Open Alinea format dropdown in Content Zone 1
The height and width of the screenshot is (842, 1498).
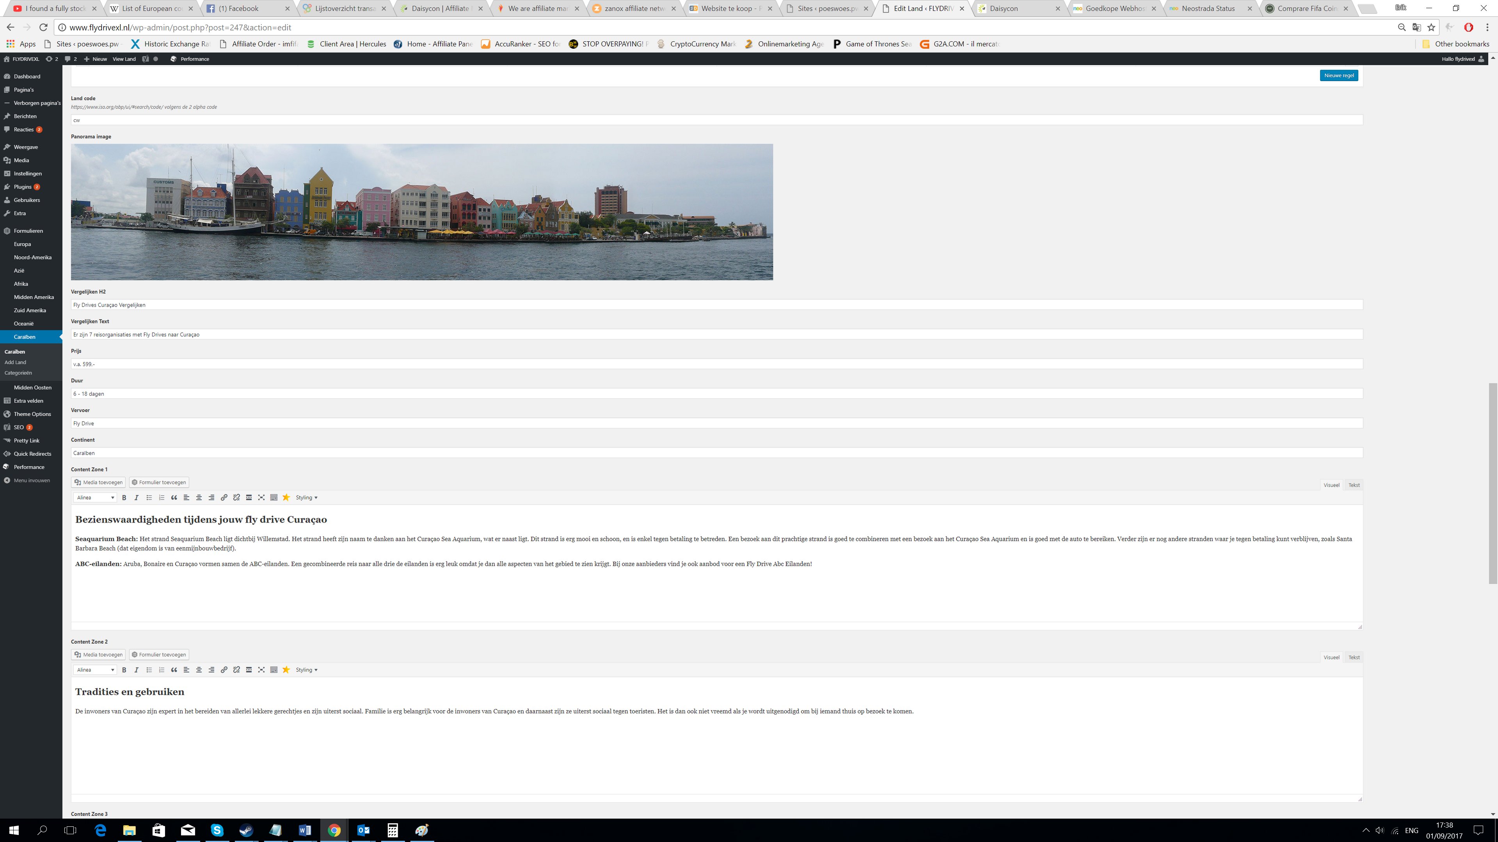click(x=95, y=497)
